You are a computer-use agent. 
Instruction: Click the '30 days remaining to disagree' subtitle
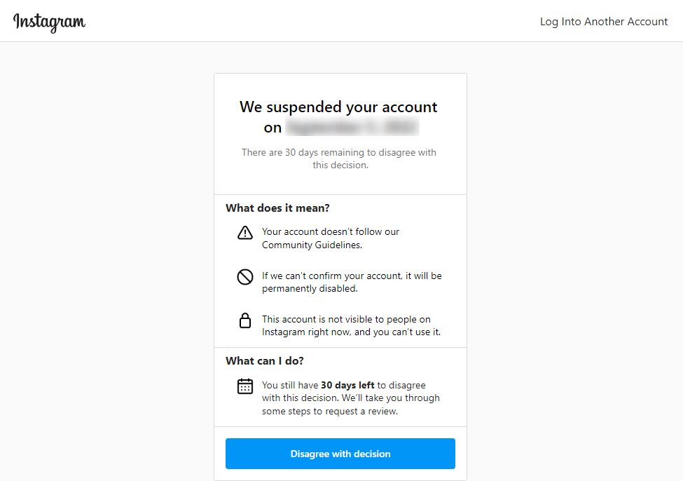point(339,158)
